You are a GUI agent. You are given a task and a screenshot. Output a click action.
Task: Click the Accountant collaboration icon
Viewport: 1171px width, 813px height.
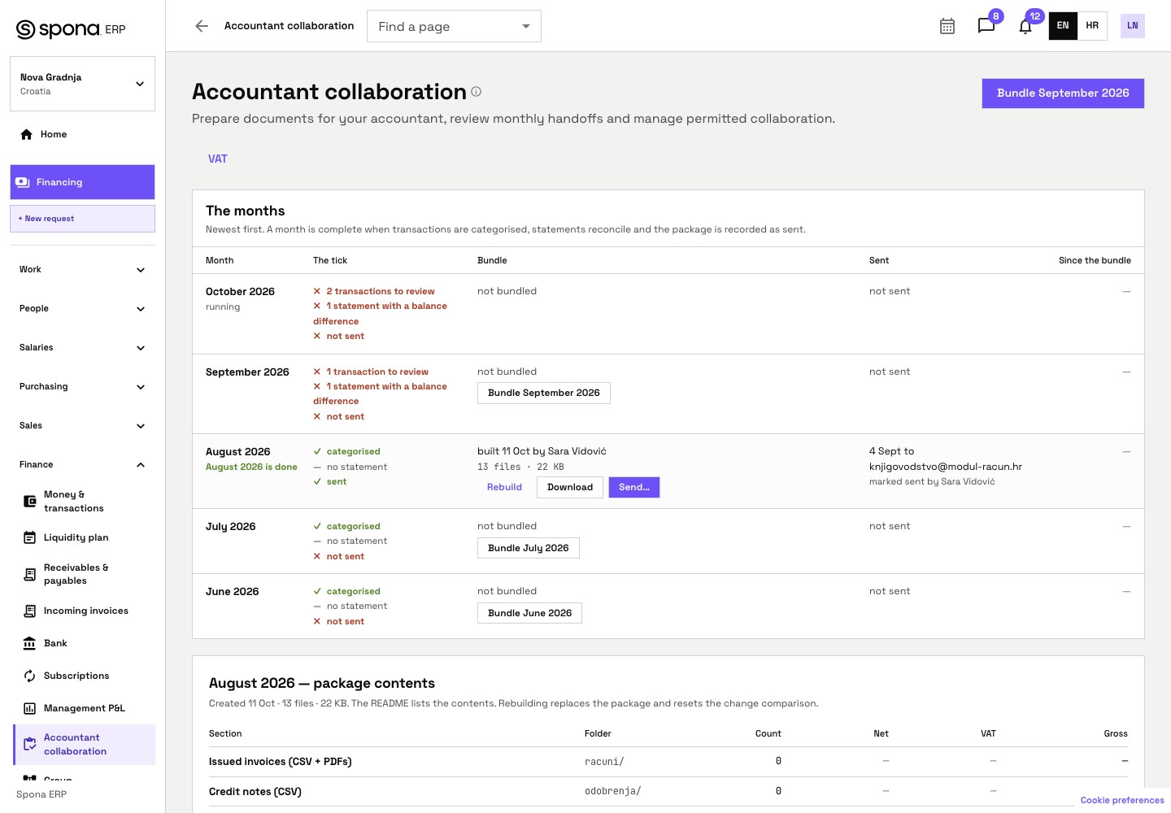pyautogui.click(x=29, y=744)
